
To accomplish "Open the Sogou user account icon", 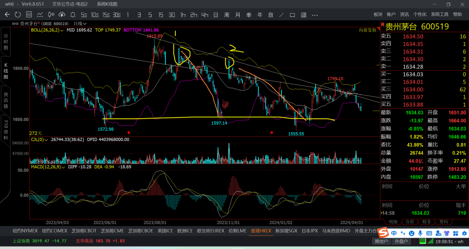I will (439, 233).
